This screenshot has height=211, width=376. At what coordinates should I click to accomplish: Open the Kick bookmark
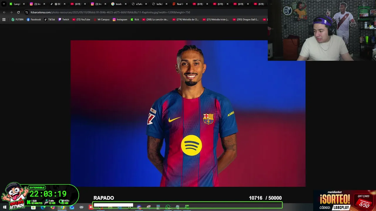(135, 20)
